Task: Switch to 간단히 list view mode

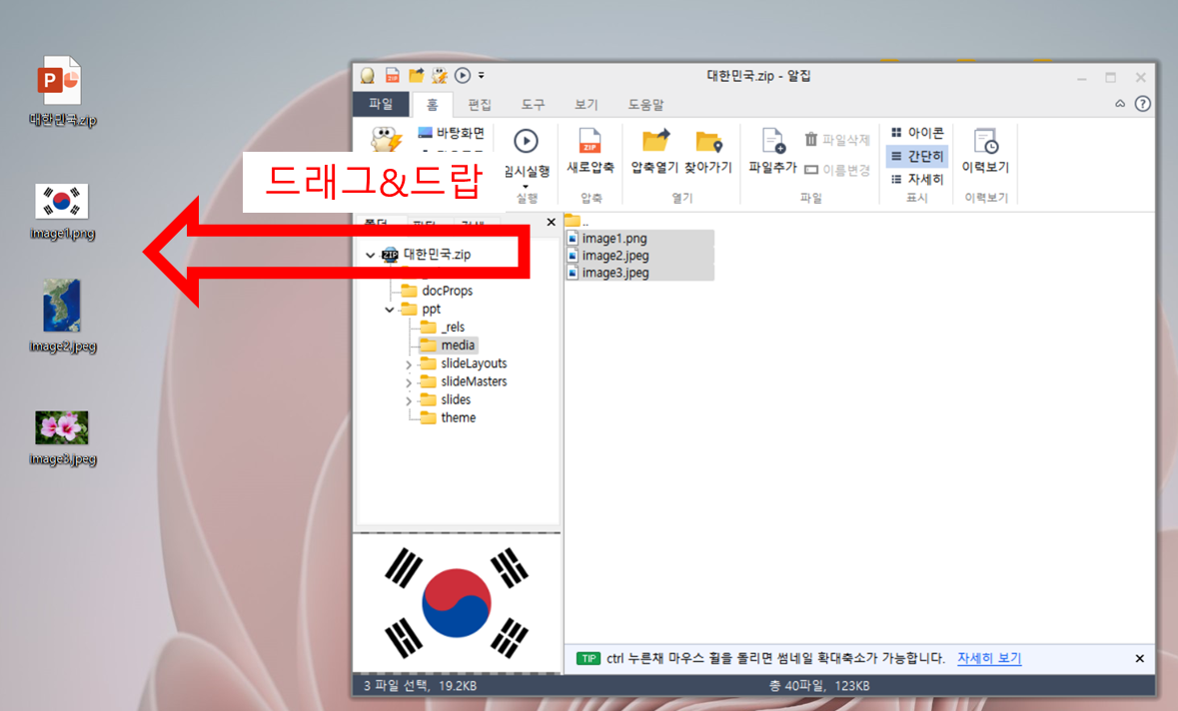Action: point(917,156)
